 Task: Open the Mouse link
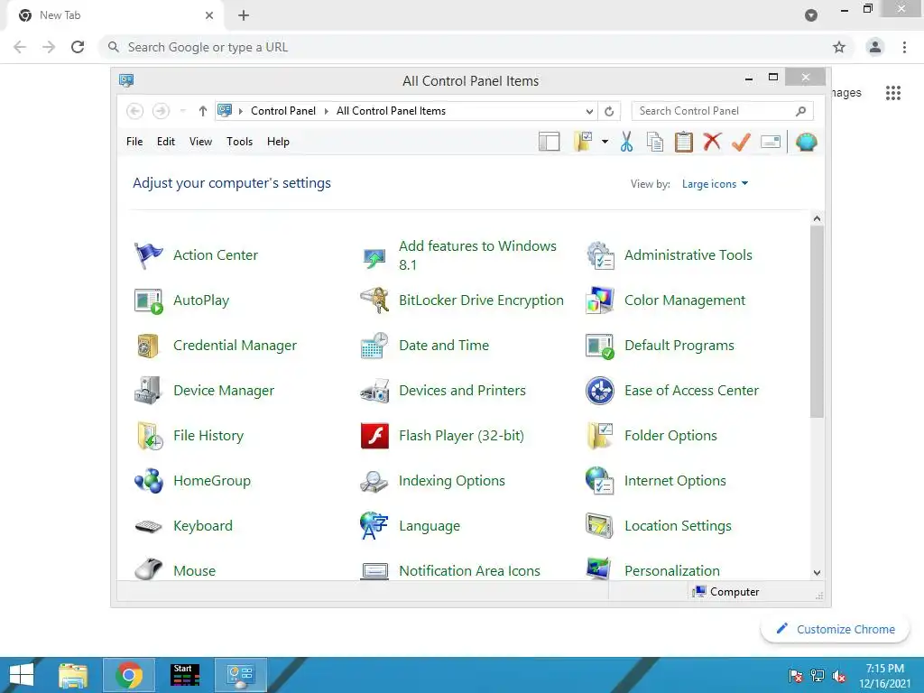coord(195,571)
